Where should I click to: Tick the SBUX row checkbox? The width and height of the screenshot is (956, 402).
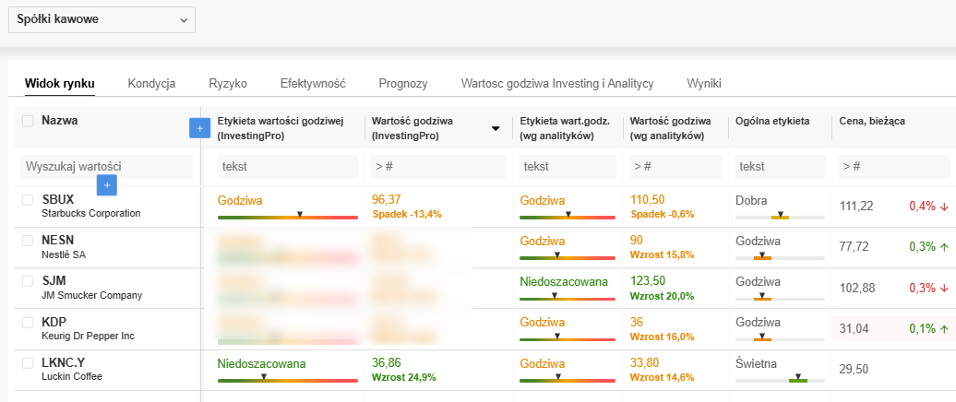28,200
